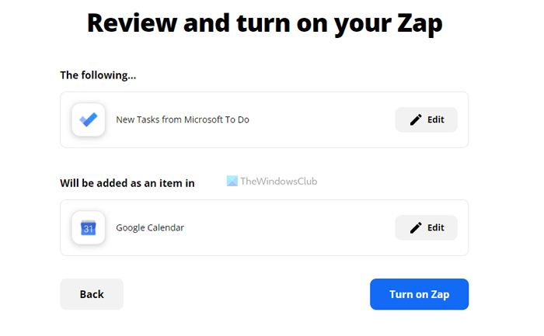Click the TheWindowsClub blue logo icon
The width and height of the screenshot is (544, 336).
tap(232, 181)
